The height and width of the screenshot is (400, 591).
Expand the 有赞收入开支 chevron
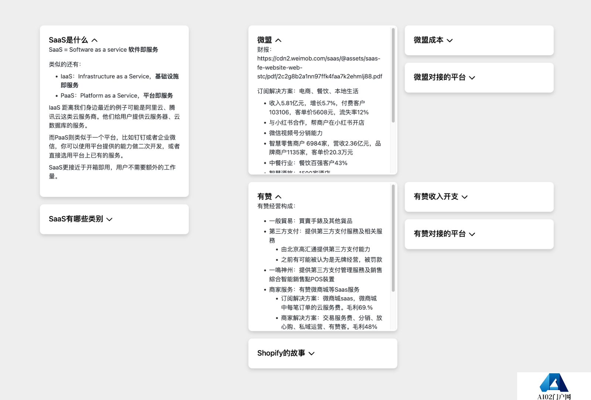465,197
